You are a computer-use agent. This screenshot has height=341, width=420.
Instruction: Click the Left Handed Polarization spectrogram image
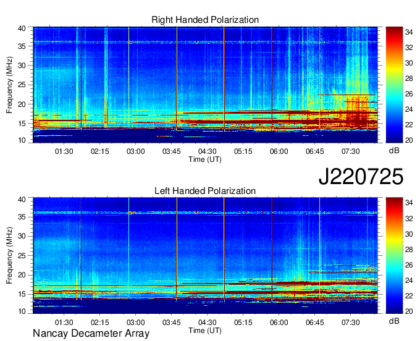205,256
